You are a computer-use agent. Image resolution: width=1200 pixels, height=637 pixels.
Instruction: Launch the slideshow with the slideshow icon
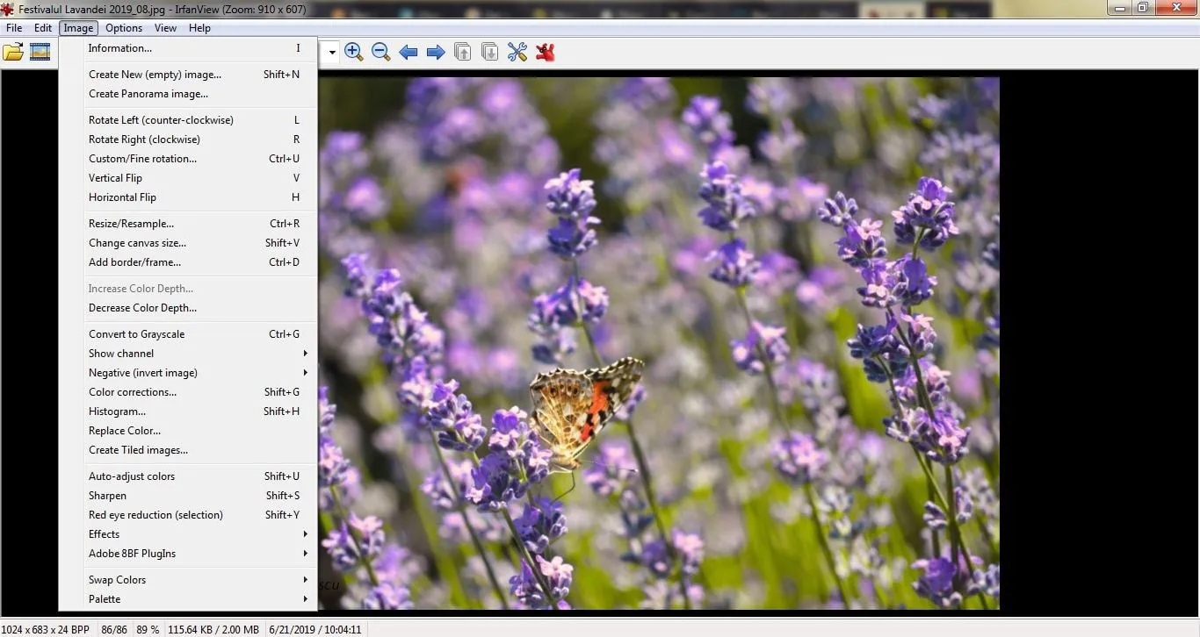coord(40,51)
